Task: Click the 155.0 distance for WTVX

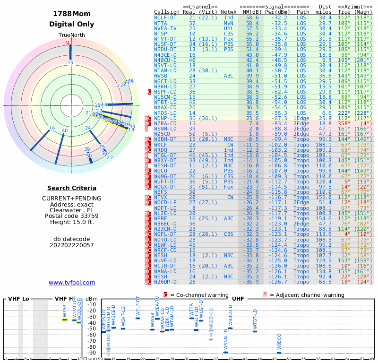Action: click(x=324, y=198)
